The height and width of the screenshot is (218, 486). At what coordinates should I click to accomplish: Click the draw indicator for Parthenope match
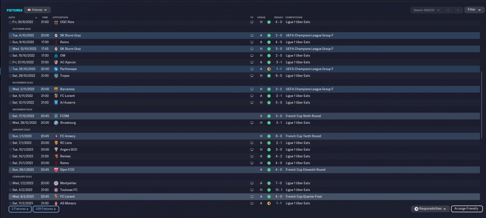pos(269,69)
